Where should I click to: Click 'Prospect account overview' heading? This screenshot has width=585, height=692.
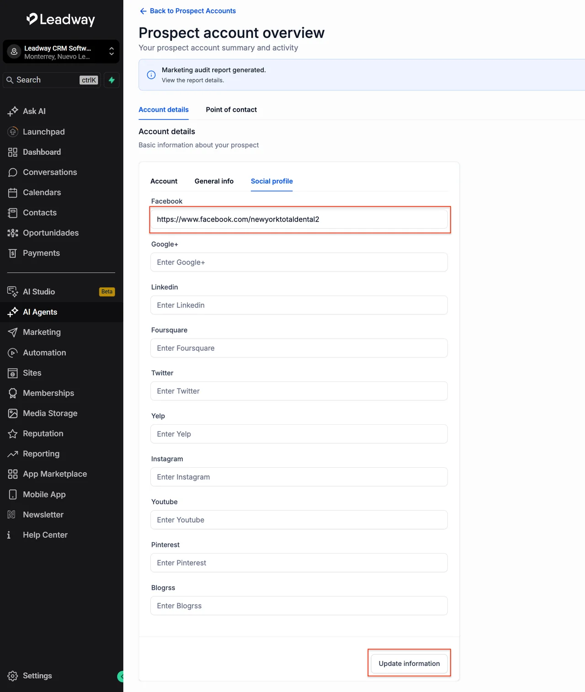tap(232, 33)
